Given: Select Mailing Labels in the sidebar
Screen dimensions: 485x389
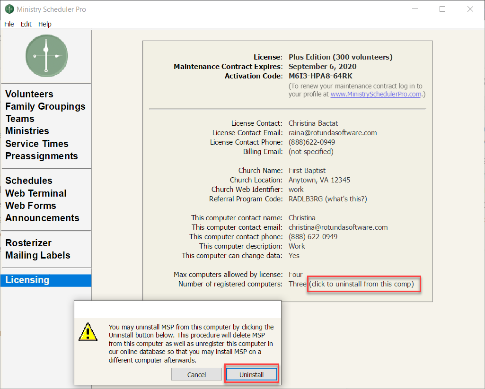Looking at the screenshot, I should click(38, 255).
